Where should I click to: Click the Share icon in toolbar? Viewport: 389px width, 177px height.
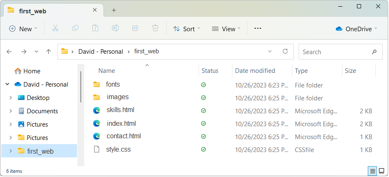click(135, 28)
